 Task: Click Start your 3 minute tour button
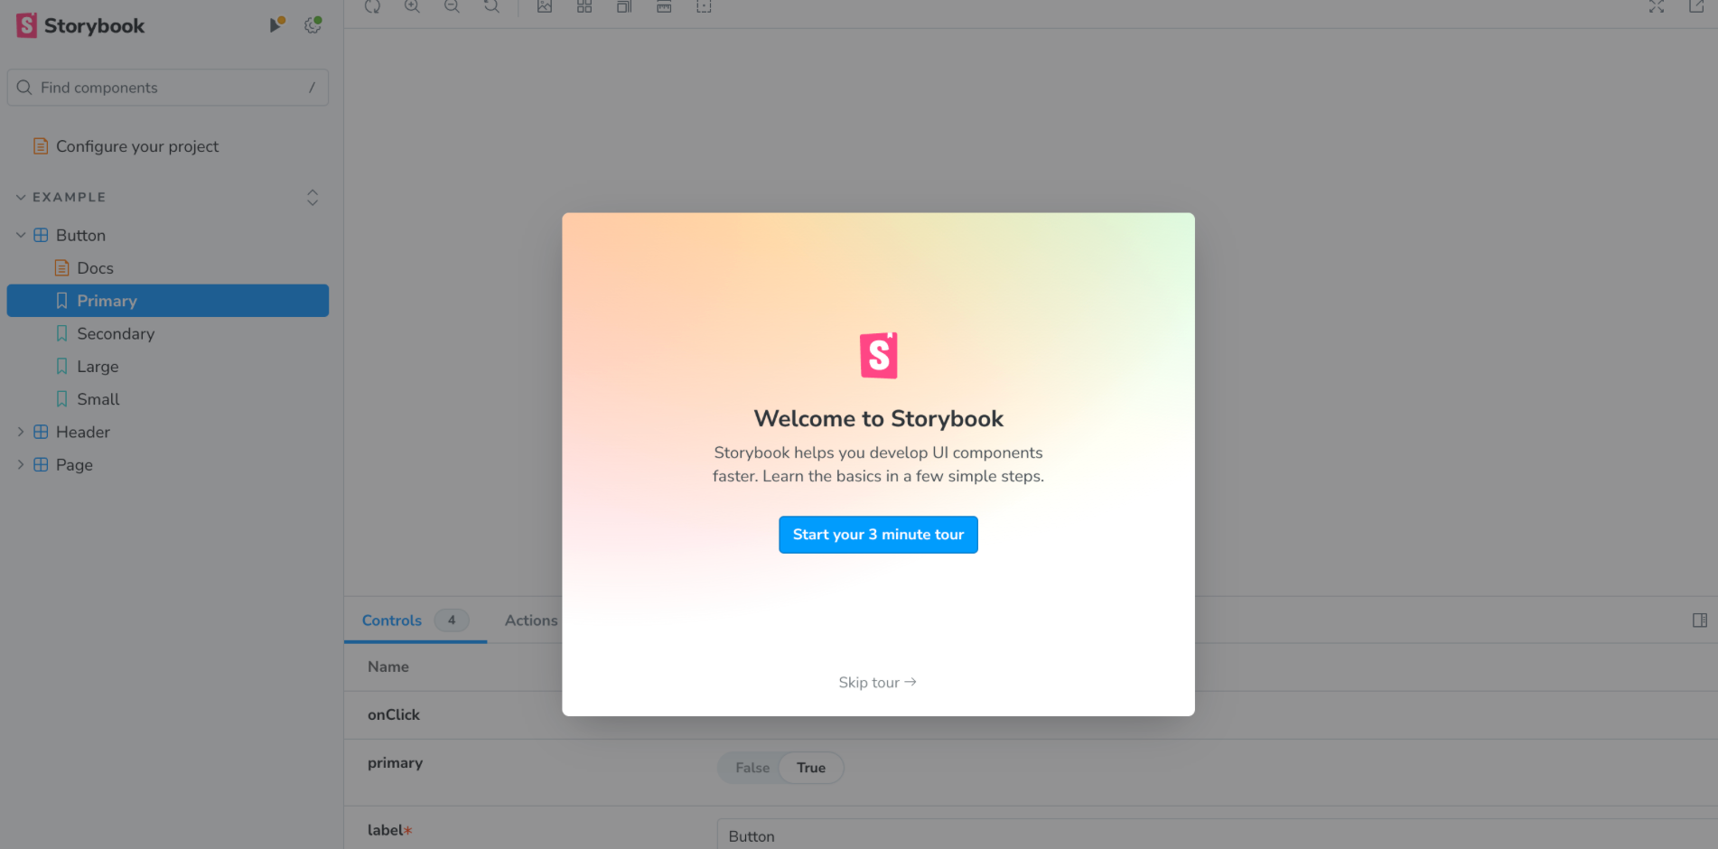coord(878,535)
